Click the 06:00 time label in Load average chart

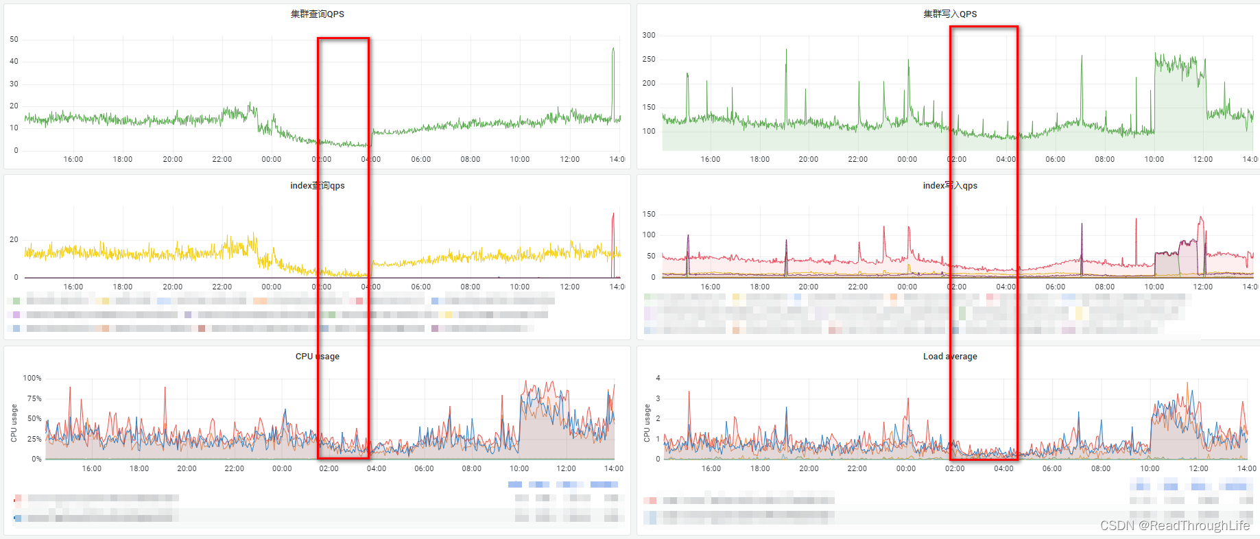click(x=1052, y=468)
